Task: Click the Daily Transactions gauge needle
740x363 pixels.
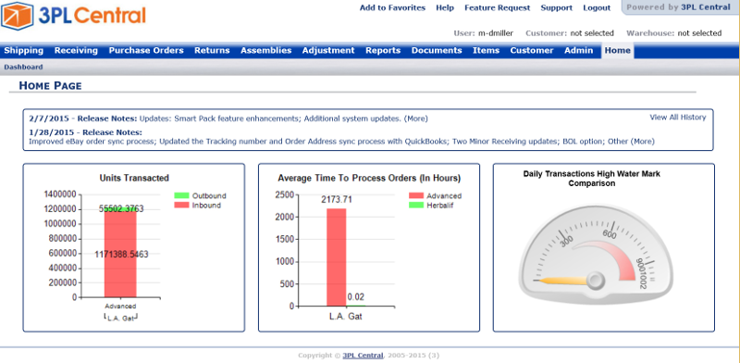Action: coord(561,282)
